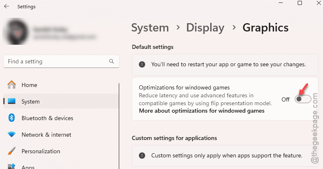Navigate to Display in the breadcrumb
The image size is (323, 169).
click(205, 28)
